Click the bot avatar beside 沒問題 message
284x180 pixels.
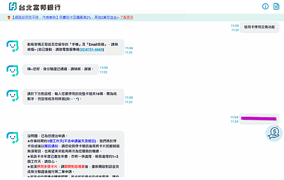pyautogui.click(x=12, y=137)
